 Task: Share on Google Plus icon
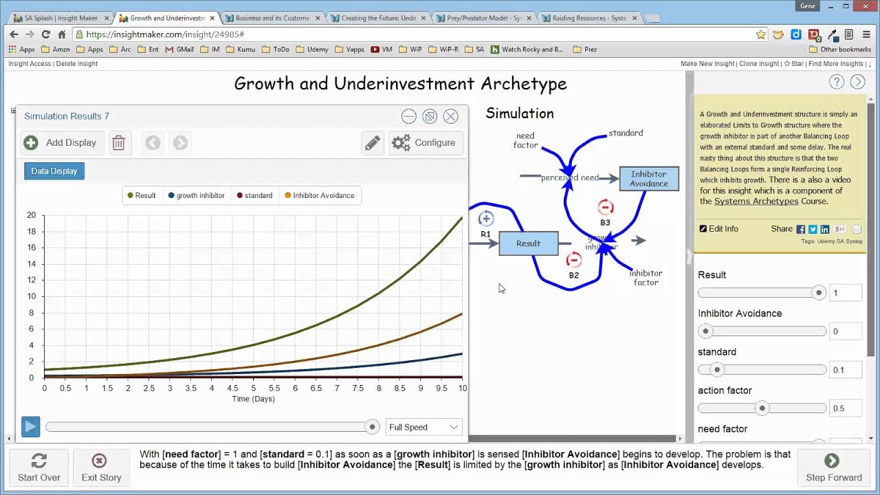coord(840,229)
